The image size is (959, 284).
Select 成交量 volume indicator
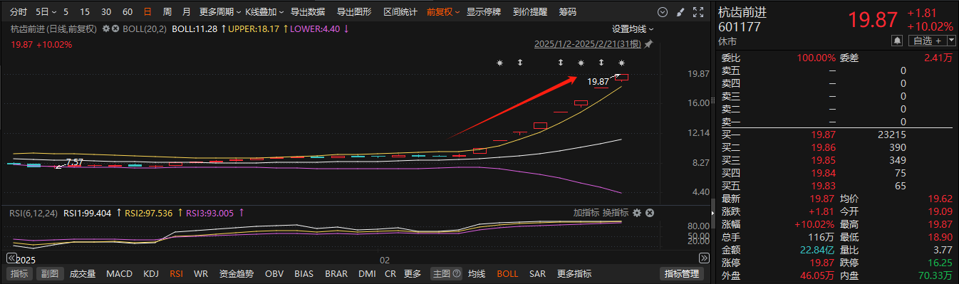pos(83,273)
